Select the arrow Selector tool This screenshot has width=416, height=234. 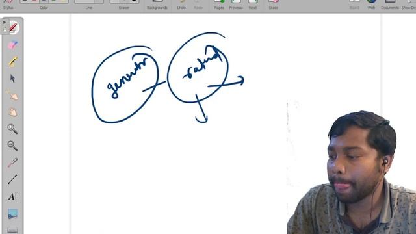[x=12, y=79]
